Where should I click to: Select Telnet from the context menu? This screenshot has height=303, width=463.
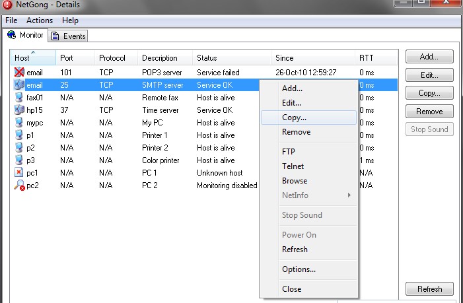tap(293, 166)
